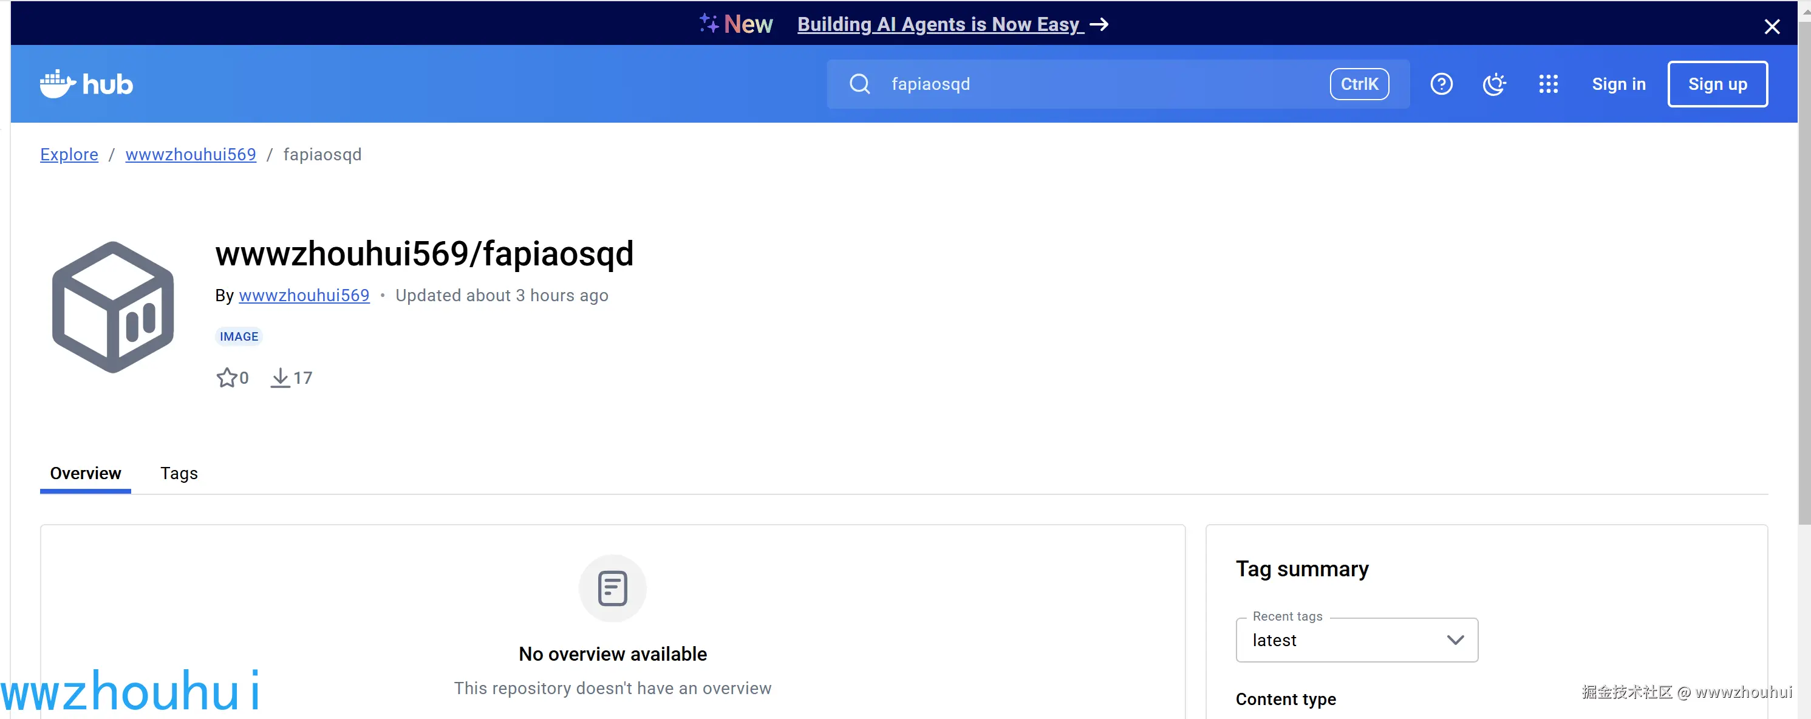Click the Recent tags dropdown chevron
Viewport: 1811px width, 719px height.
click(1455, 640)
